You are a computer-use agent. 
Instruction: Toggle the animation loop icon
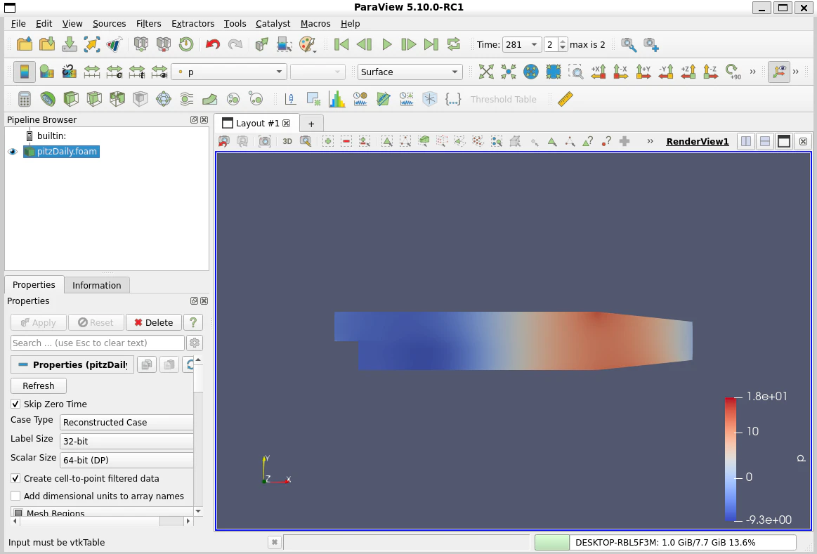coord(454,44)
